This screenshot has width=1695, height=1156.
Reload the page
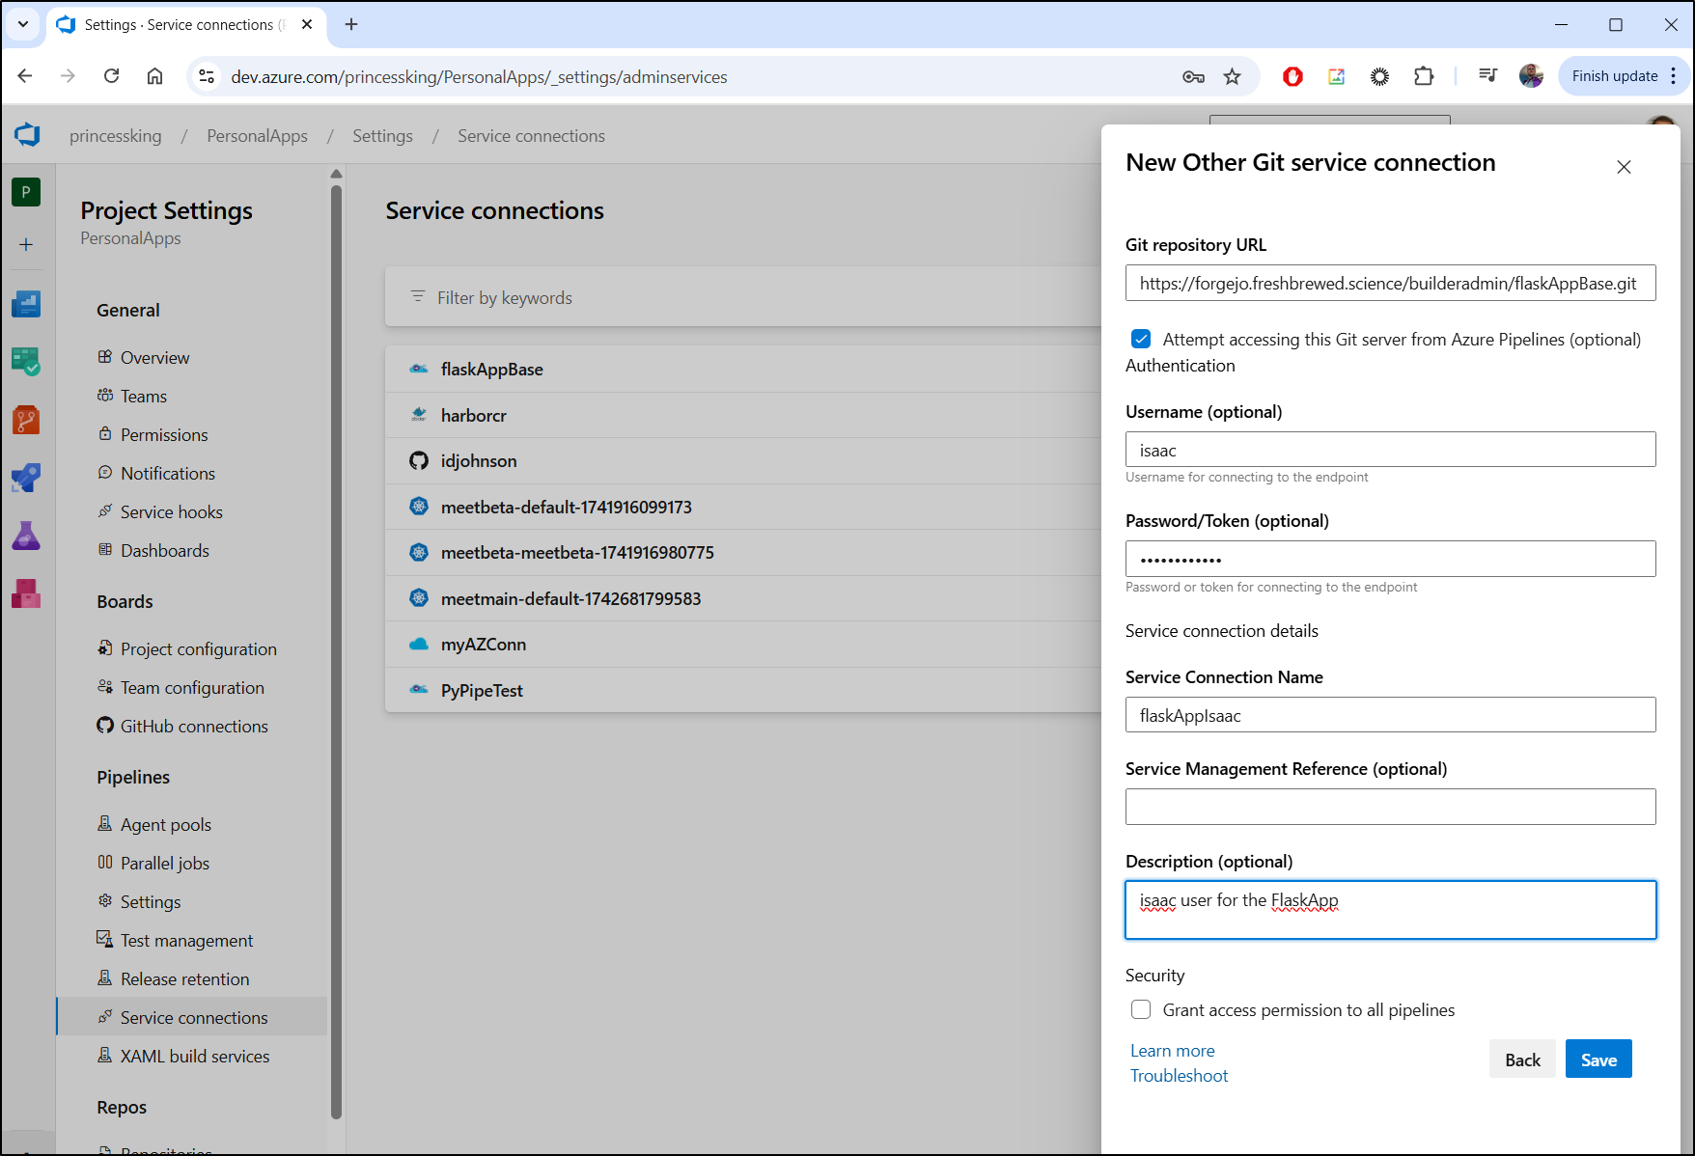(x=112, y=76)
